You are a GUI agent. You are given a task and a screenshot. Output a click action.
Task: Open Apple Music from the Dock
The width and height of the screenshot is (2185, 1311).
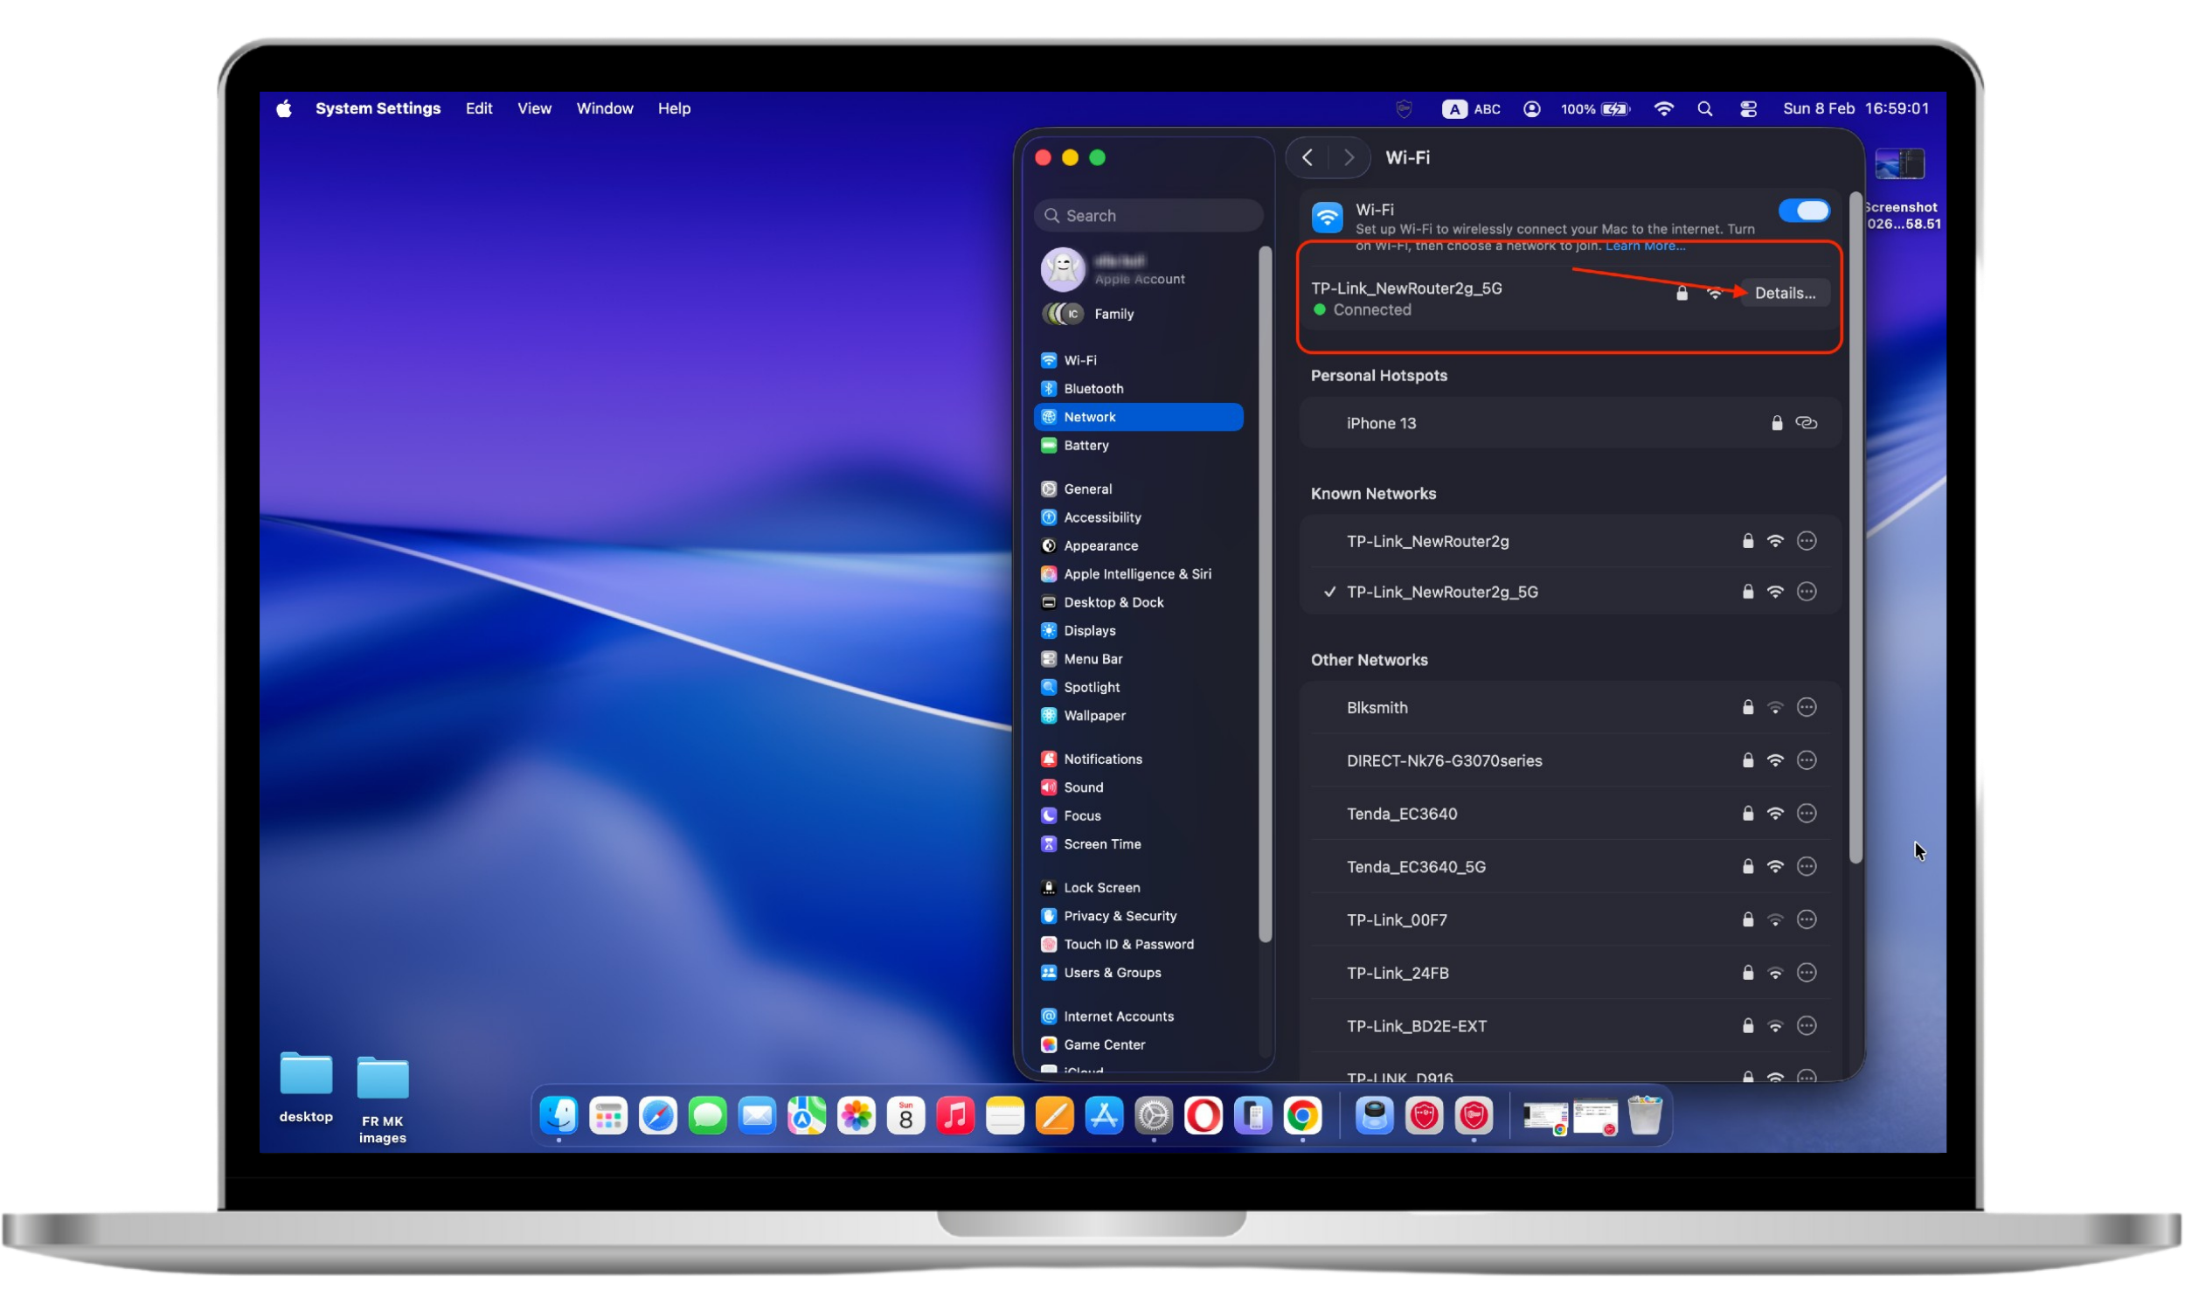(x=955, y=1116)
